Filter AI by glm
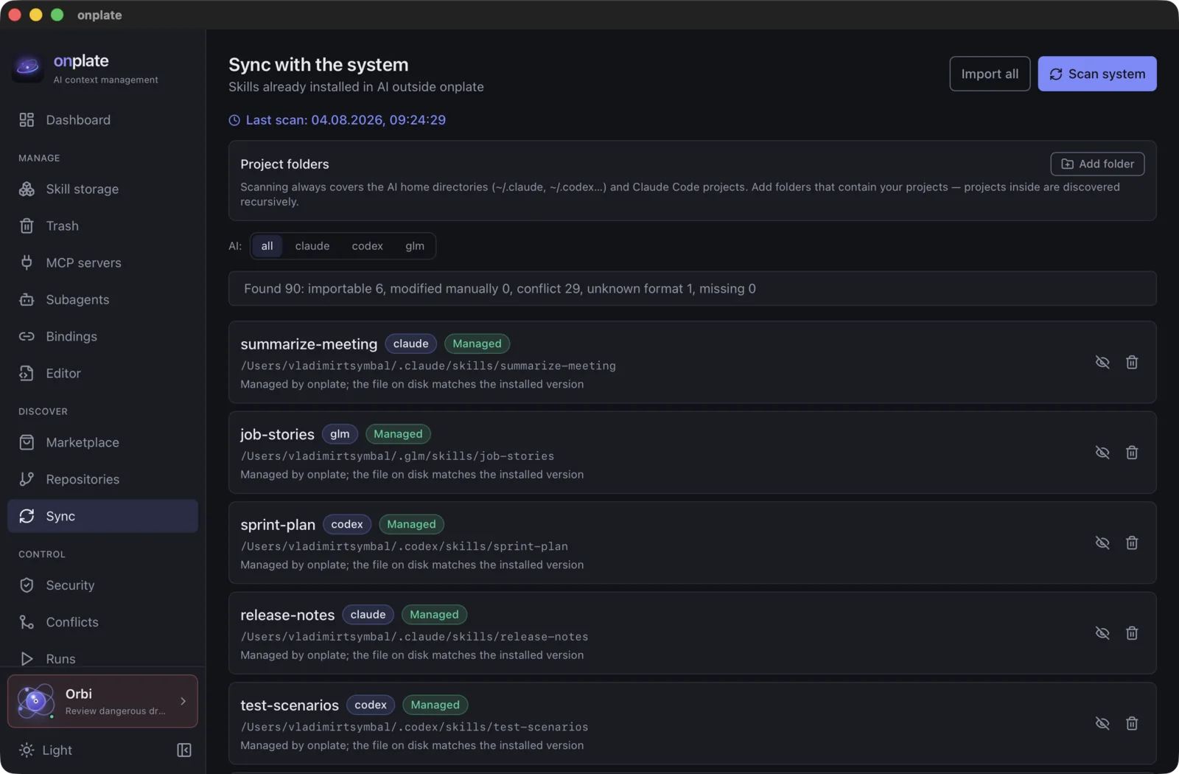The image size is (1179, 774). click(x=415, y=246)
